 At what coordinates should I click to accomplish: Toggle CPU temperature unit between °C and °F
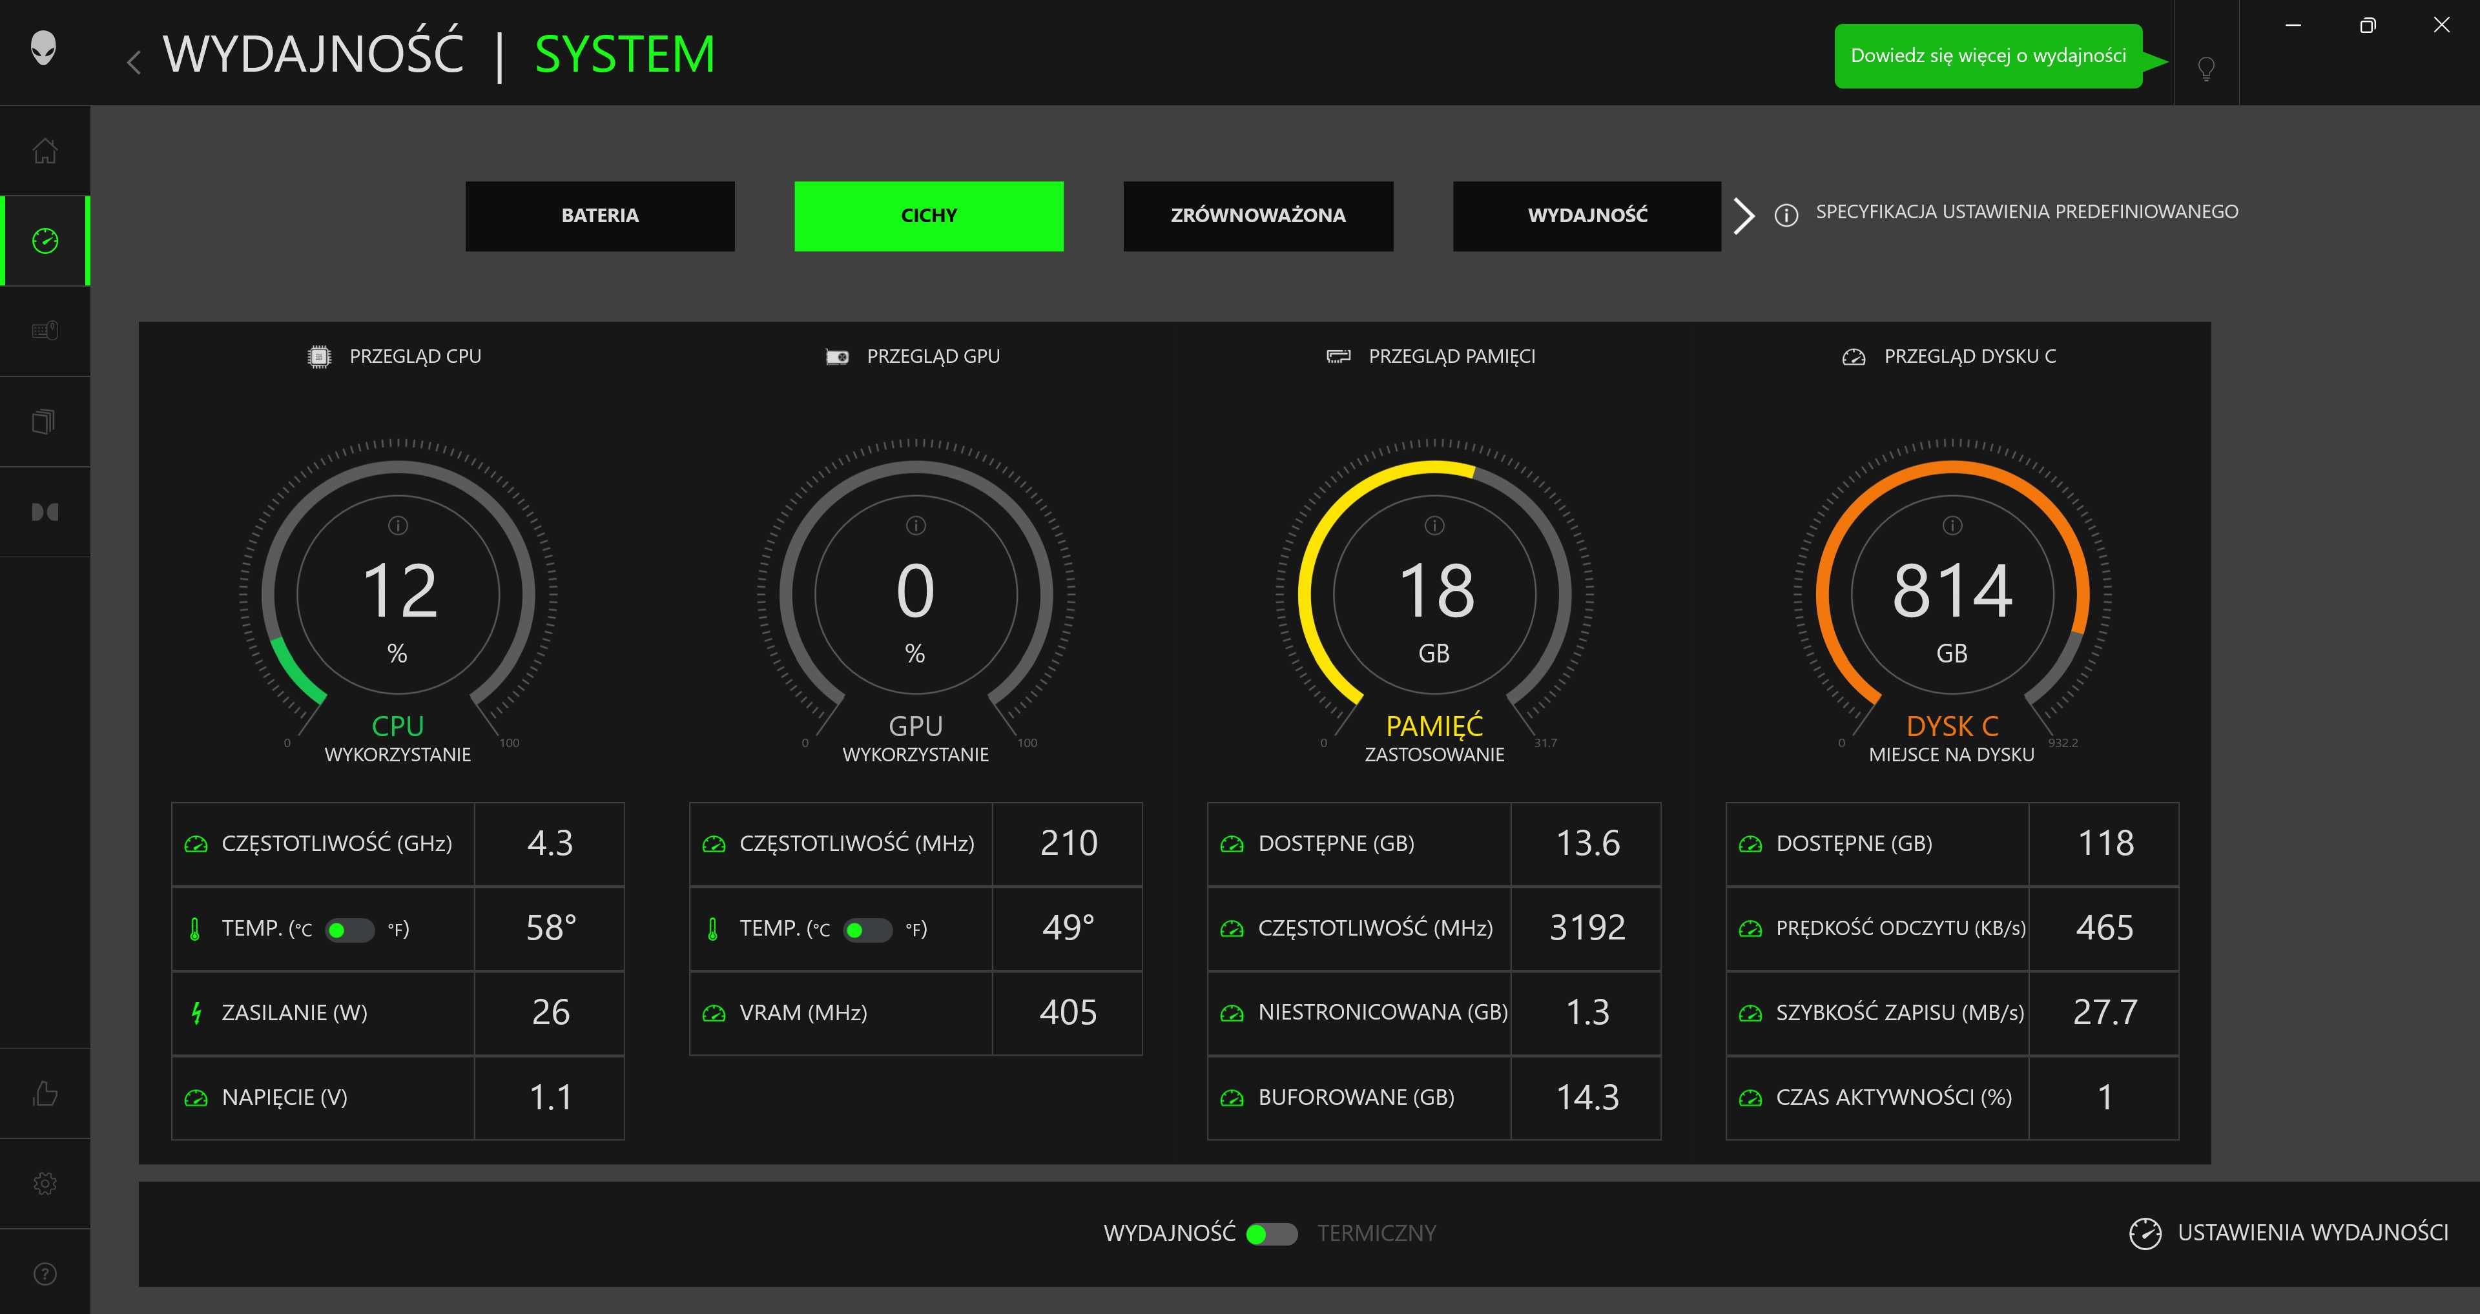pyautogui.click(x=349, y=930)
